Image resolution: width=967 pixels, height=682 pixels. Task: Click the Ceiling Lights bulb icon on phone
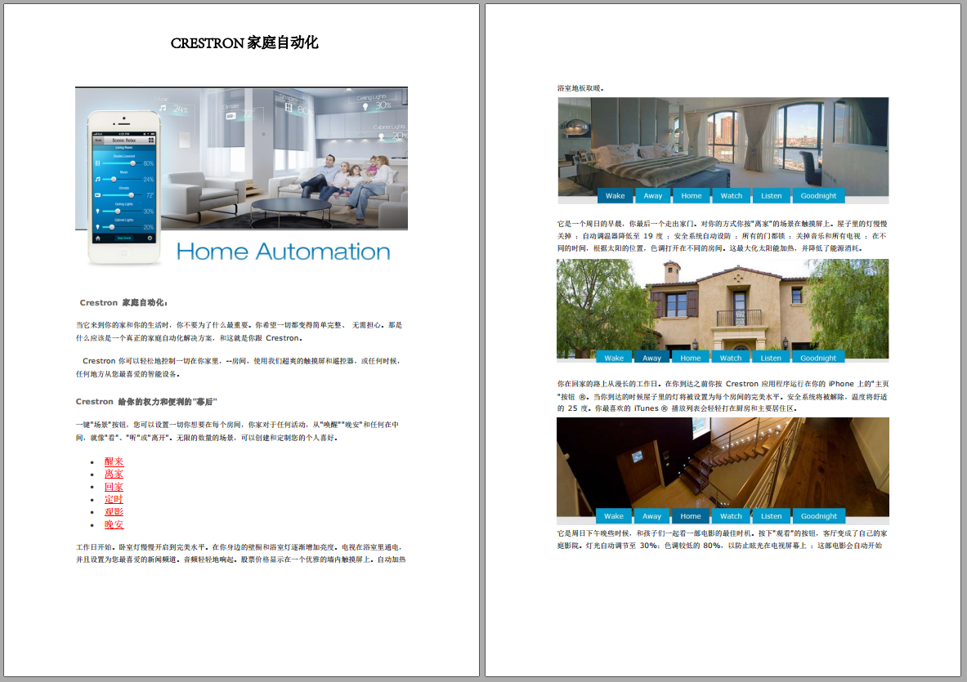tap(98, 211)
